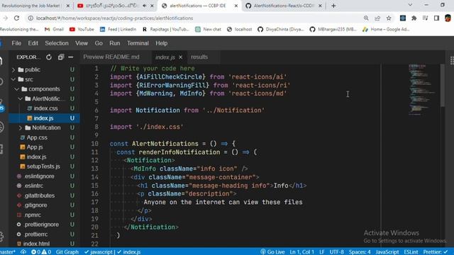
Task: Open the Go menu
Action: [99, 43]
